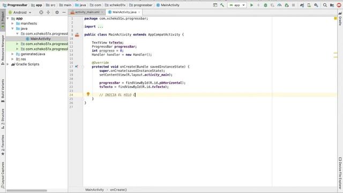Click the lightbulb quick-fix icon on line 24
The height and width of the screenshot is (193, 343).
[x=88, y=94]
